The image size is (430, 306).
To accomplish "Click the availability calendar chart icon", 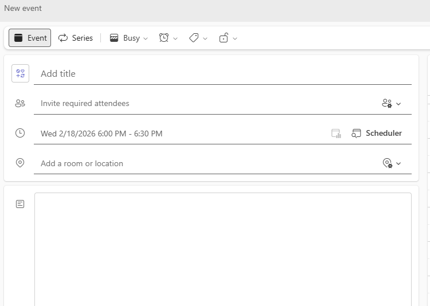I will pyautogui.click(x=336, y=134).
